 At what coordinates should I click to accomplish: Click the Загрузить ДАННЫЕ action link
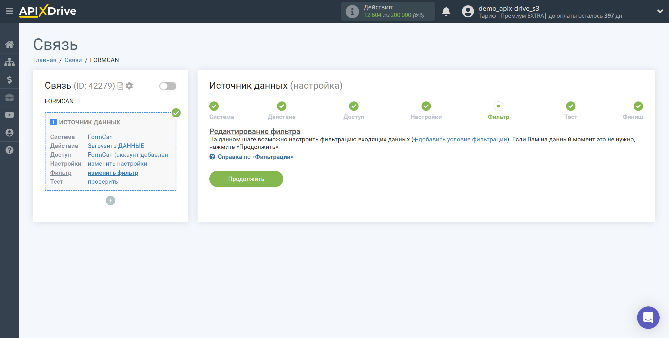point(116,146)
